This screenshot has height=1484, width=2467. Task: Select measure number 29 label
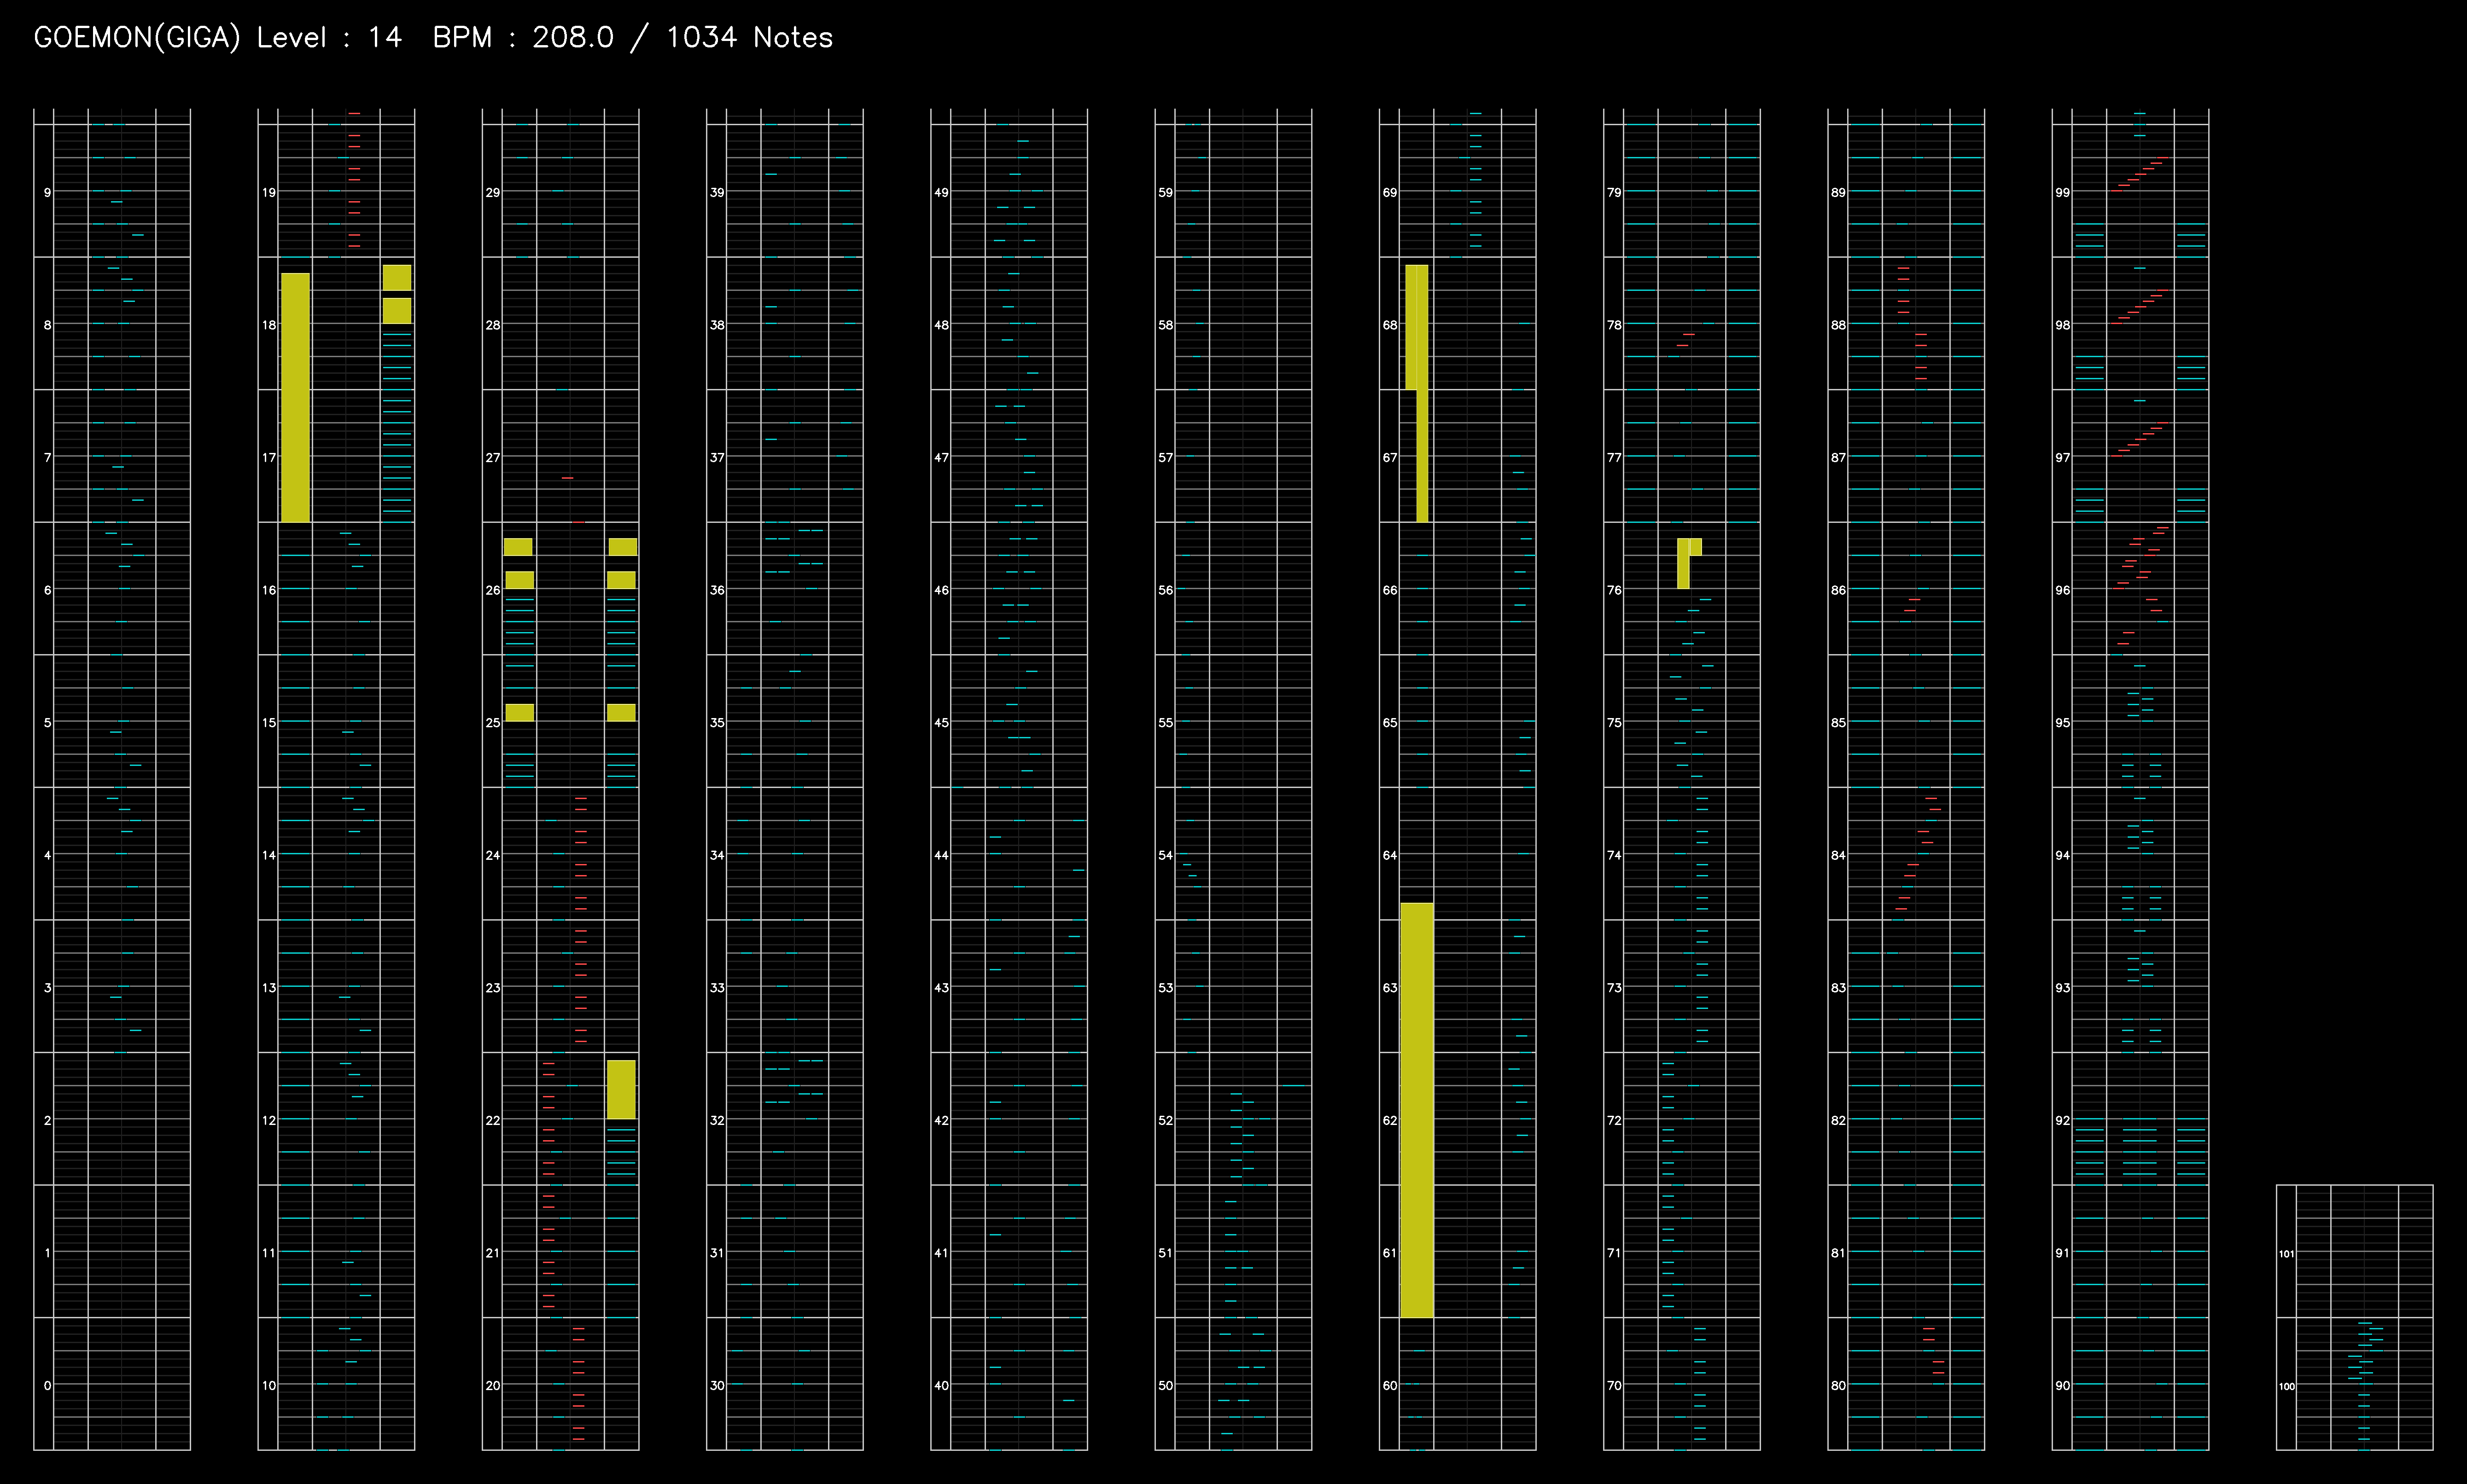click(x=492, y=192)
